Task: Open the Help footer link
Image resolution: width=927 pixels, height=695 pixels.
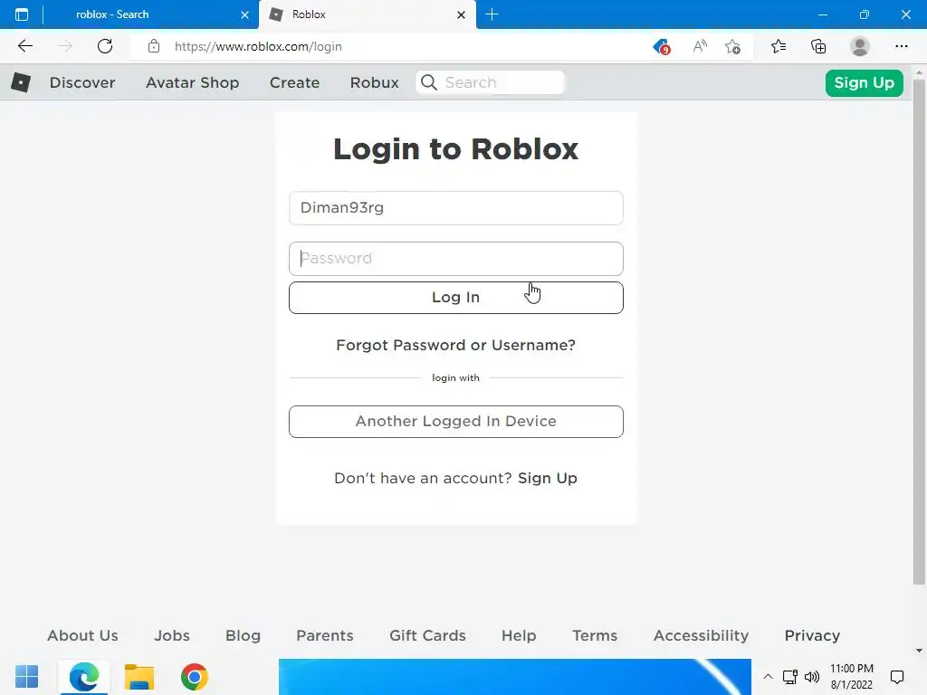Action: click(519, 635)
